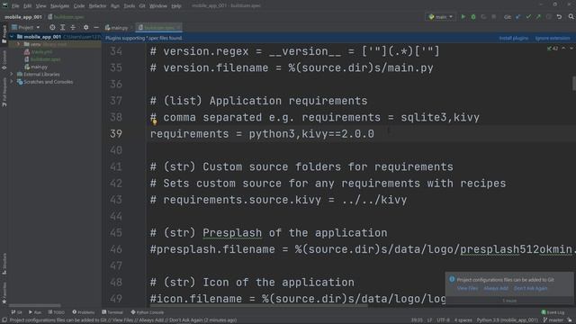Go to next highlighted problem arrow

coord(571,48)
